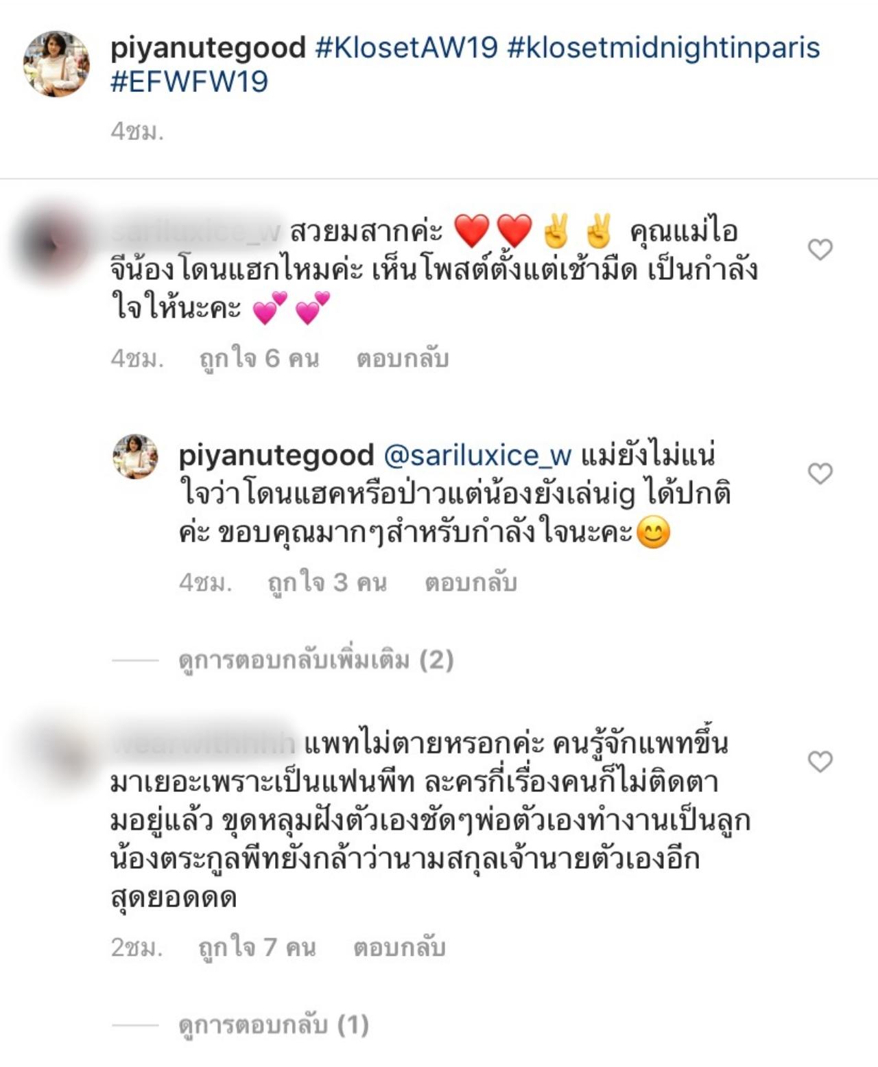
Task: View likes 'ถูกใจ 3 คน' on reply
Action: click(x=327, y=583)
